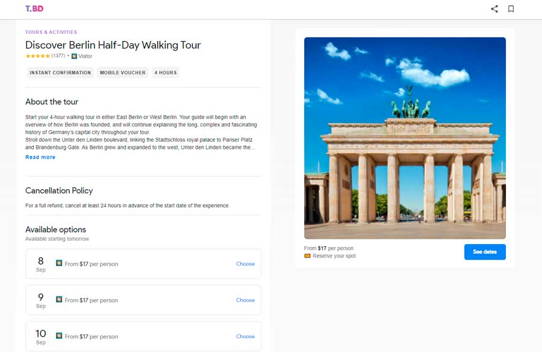Click the Instant Confirmation tag

60,73
